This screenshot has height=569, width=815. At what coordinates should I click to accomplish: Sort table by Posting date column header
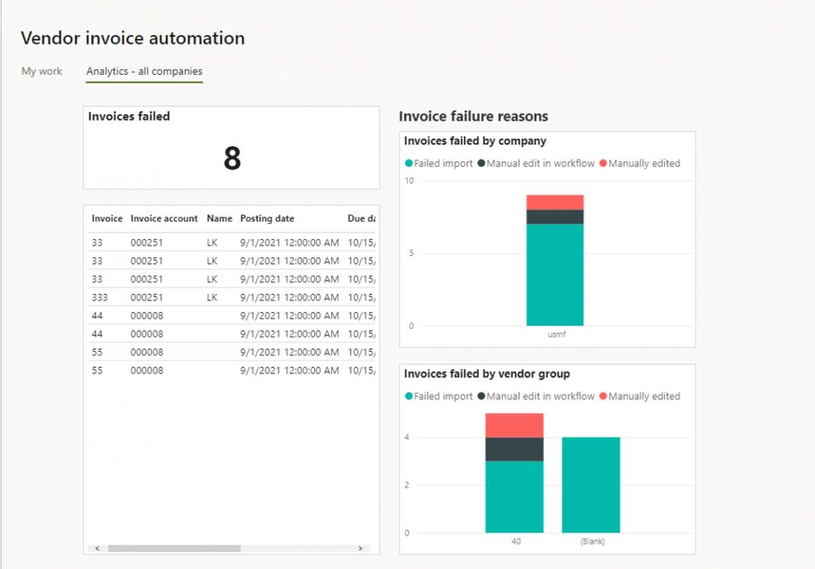click(268, 219)
